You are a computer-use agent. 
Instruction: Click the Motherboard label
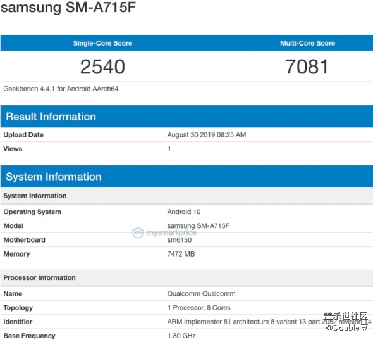pyautogui.click(x=24, y=240)
